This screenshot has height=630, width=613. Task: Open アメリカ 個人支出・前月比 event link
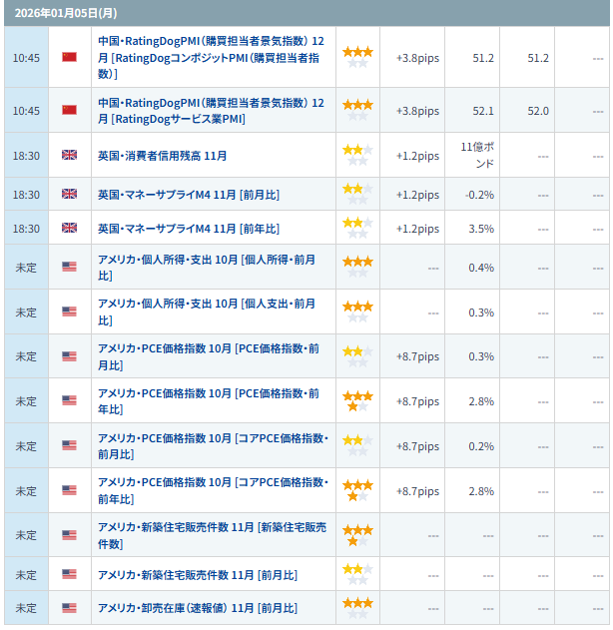(207, 311)
